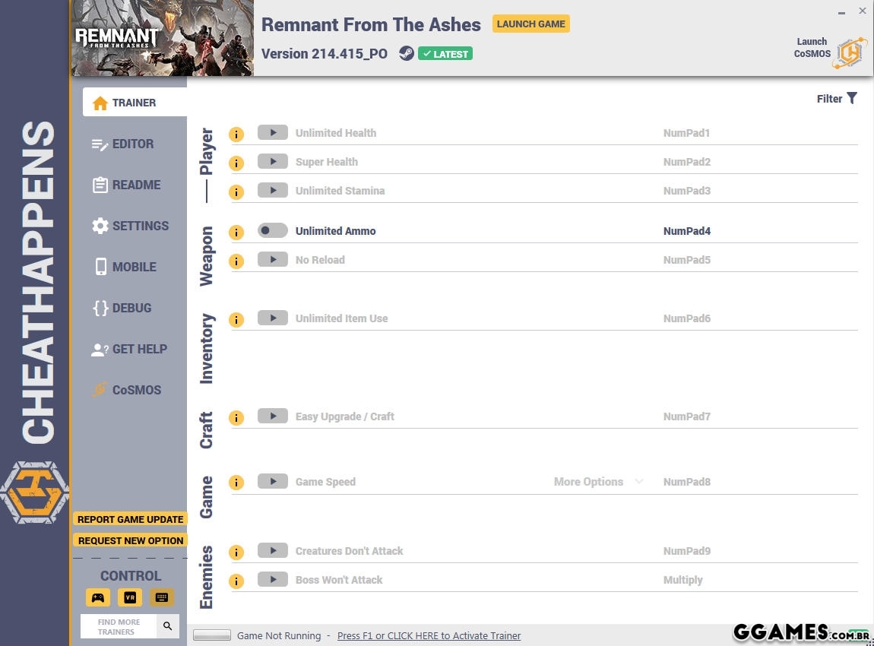Click the search magnifier for trainers
Image resolution: width=874 pixels, height=646 pixels.
coord(168,626)
